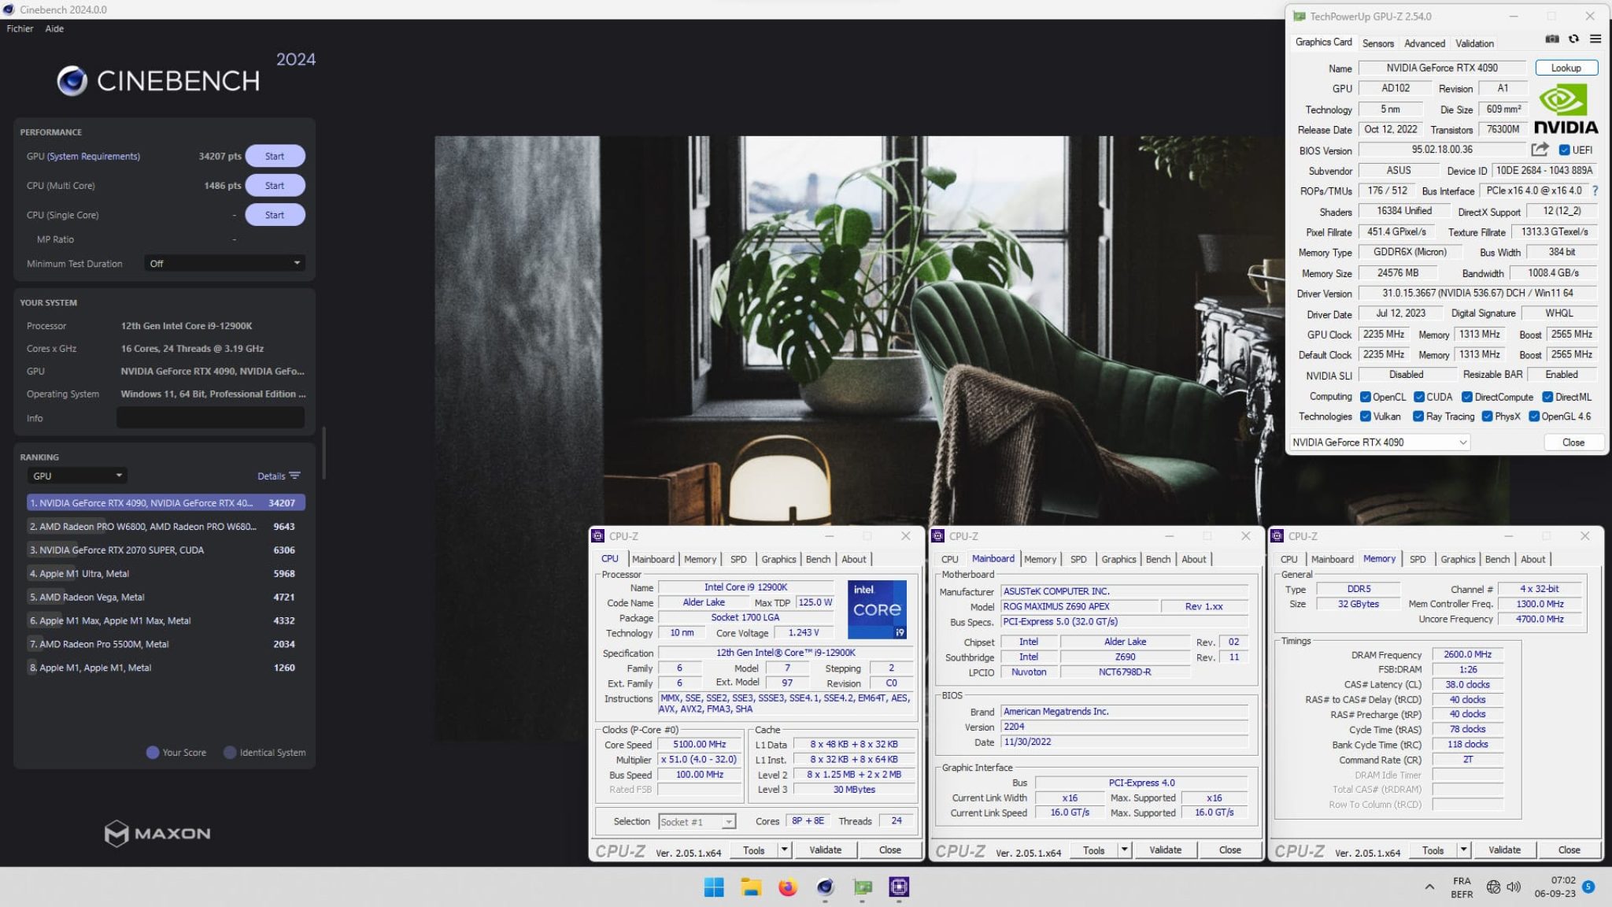This screenshot has width=1612, height=907.
Task: Select the Your Score radio button
Action: pos(152,752)
